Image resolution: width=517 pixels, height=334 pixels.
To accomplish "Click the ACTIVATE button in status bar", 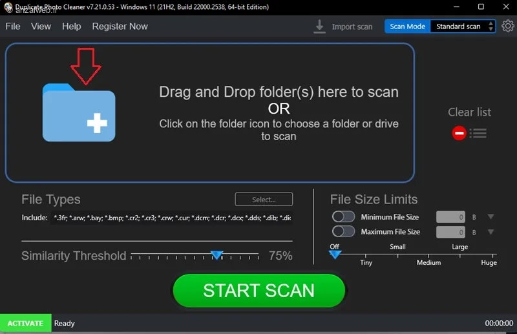I will click(x=25, y=323).
